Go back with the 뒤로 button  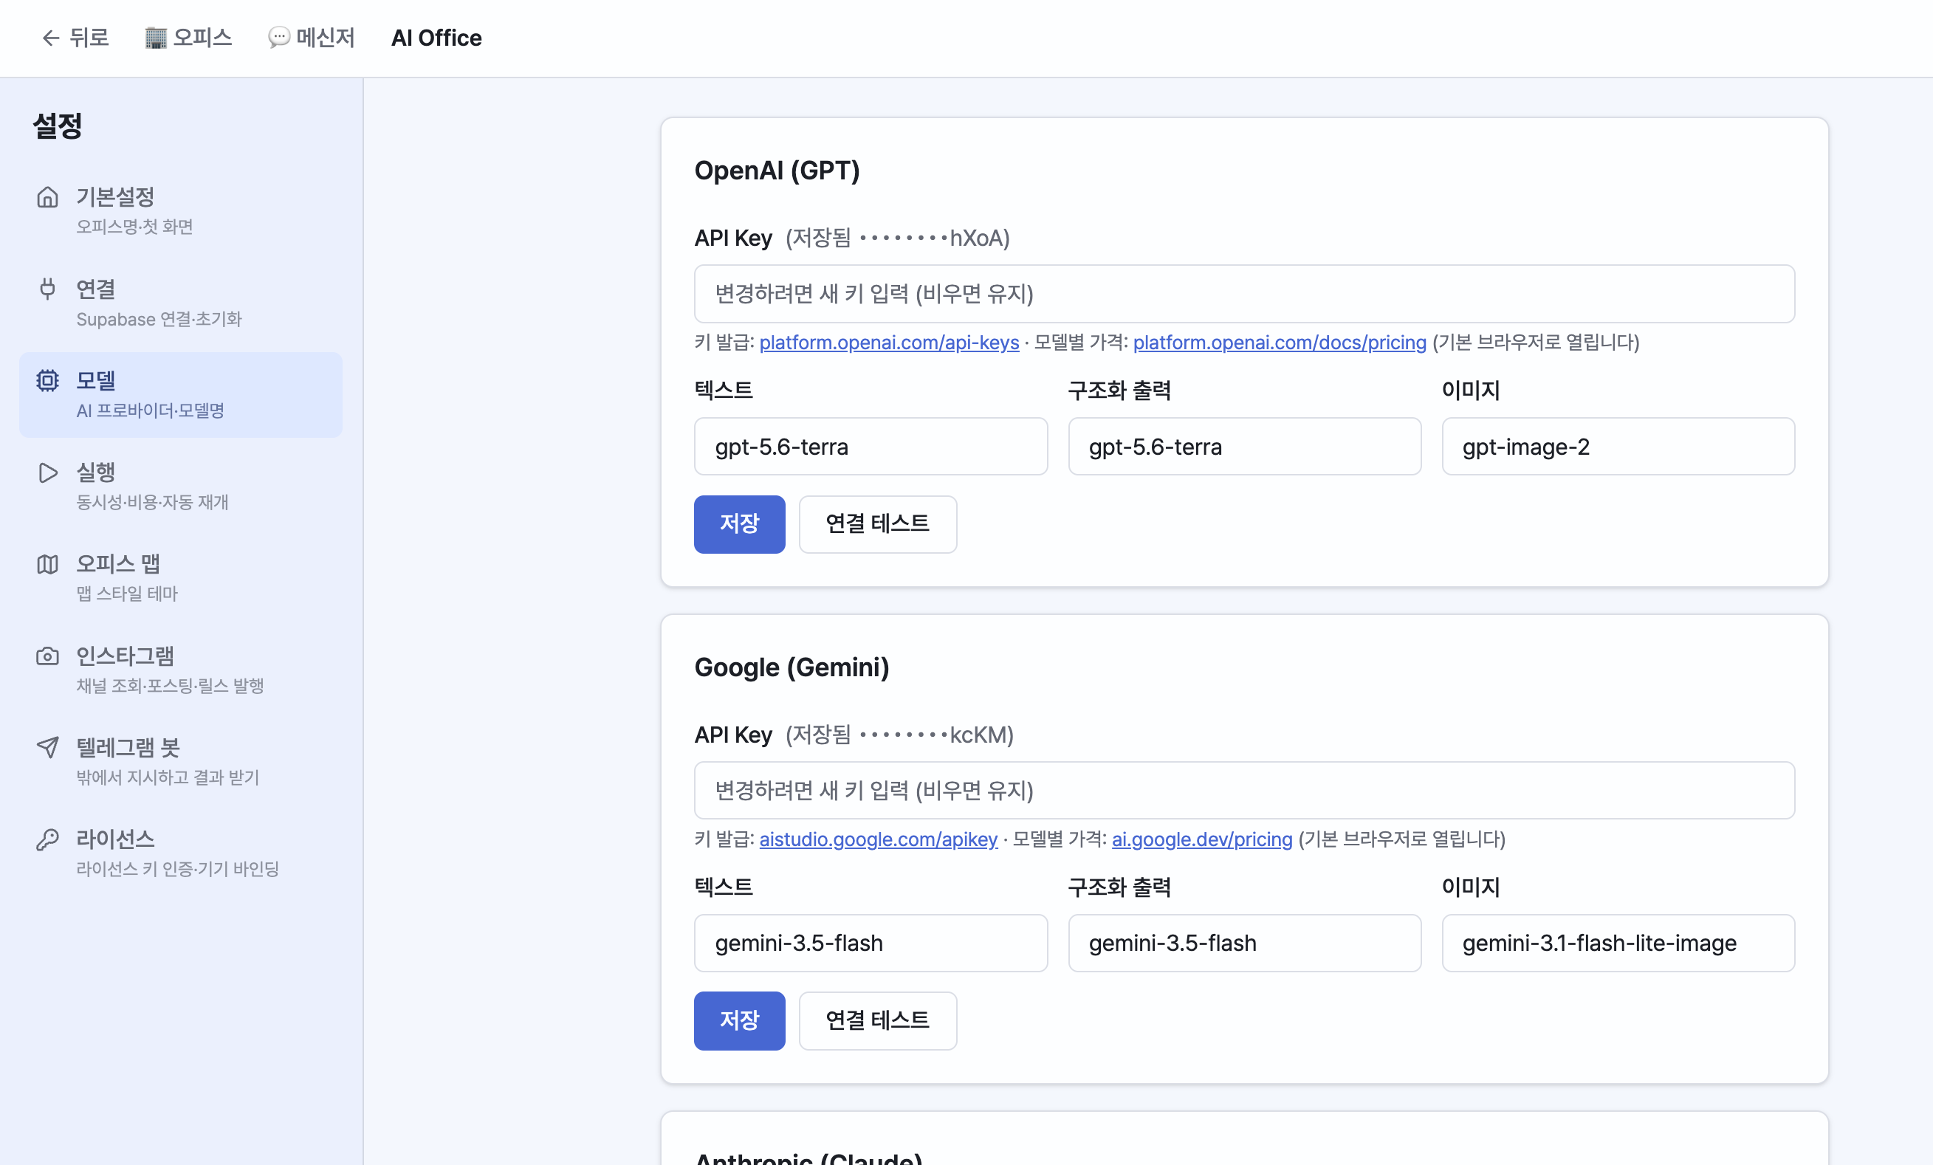point(75,38)
